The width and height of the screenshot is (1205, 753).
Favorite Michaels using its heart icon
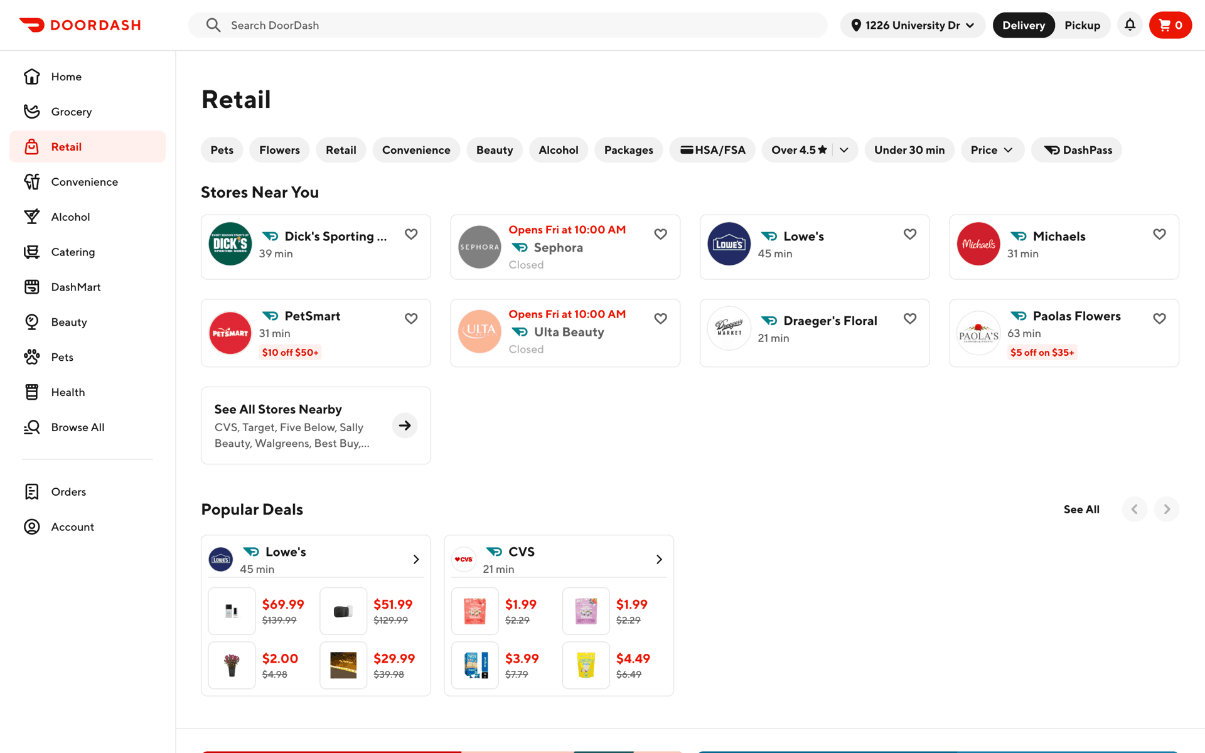pos(1159,234)
